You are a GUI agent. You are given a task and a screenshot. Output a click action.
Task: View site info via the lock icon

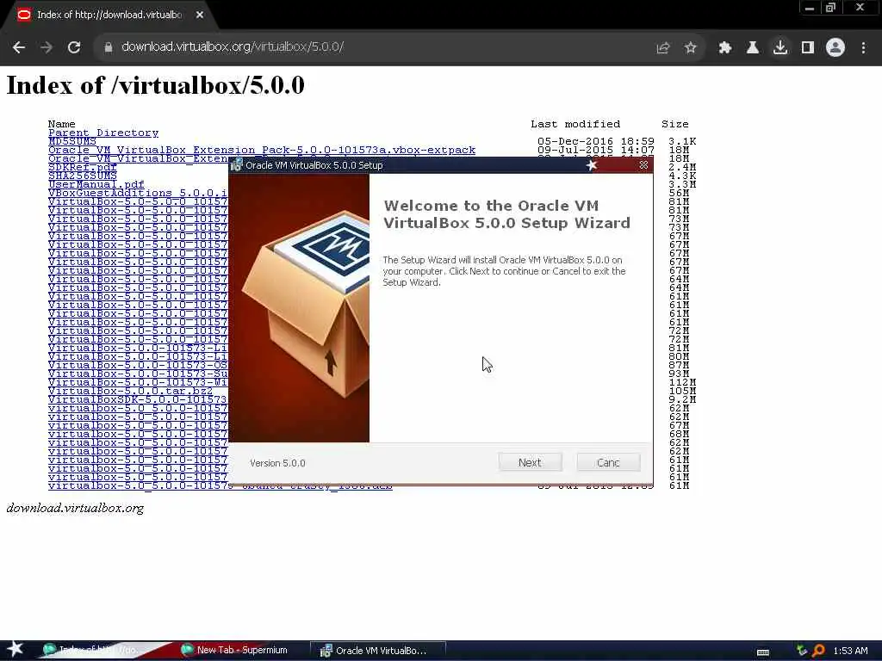[108, 47]
